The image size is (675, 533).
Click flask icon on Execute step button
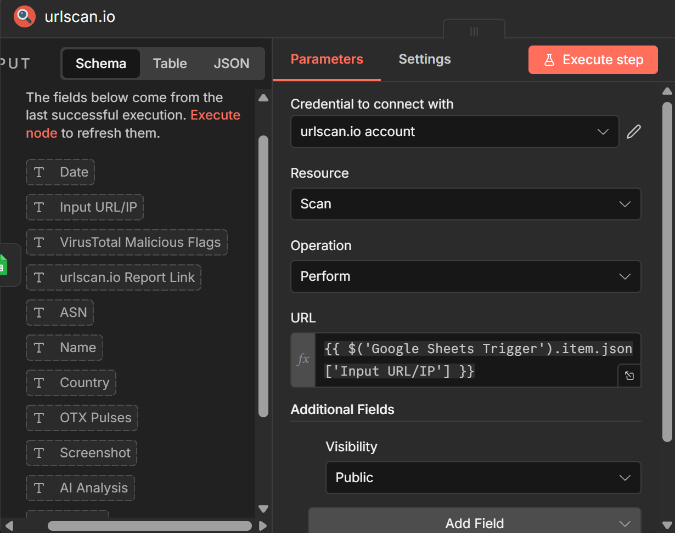[549, 60]
